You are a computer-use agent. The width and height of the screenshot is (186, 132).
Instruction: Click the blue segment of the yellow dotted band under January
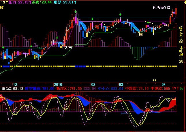pyautogui.click(x=80, y=66)
